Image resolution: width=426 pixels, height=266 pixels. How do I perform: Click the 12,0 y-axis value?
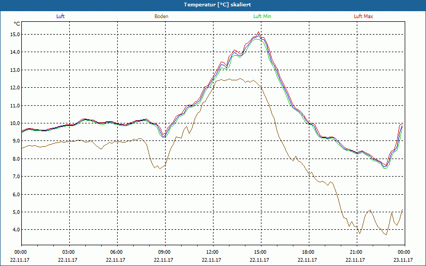(15, 87)
